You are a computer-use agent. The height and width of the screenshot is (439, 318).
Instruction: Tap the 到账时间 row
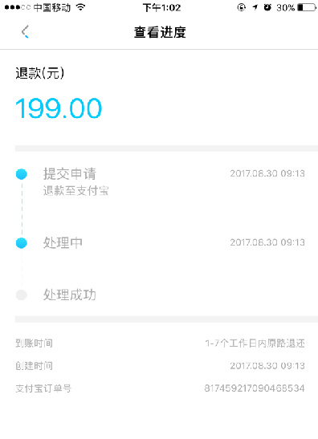[160, 343]
